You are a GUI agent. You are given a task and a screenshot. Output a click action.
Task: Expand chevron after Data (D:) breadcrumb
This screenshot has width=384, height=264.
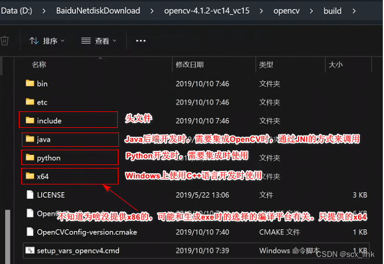click(44, 11)
